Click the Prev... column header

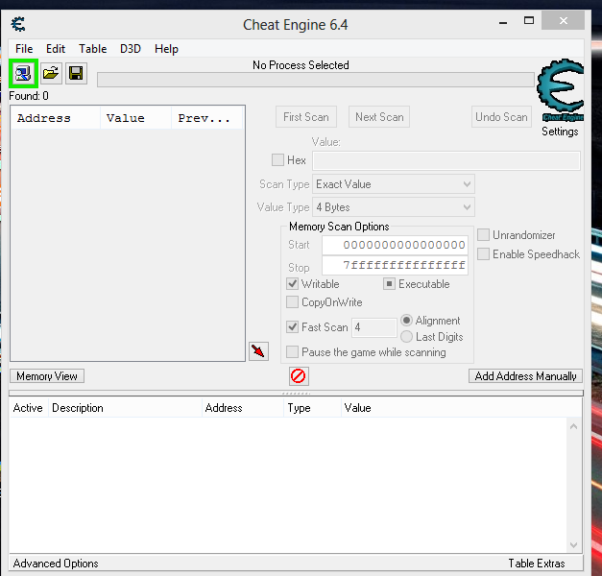(x=207, y=118)
